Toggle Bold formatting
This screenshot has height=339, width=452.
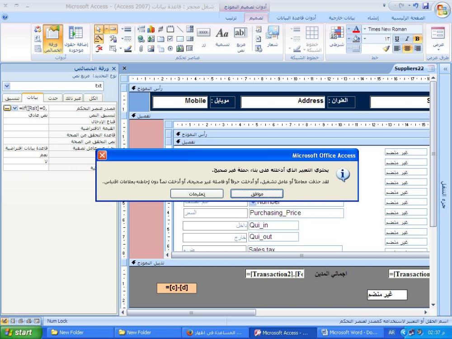(x=417, y=39)
